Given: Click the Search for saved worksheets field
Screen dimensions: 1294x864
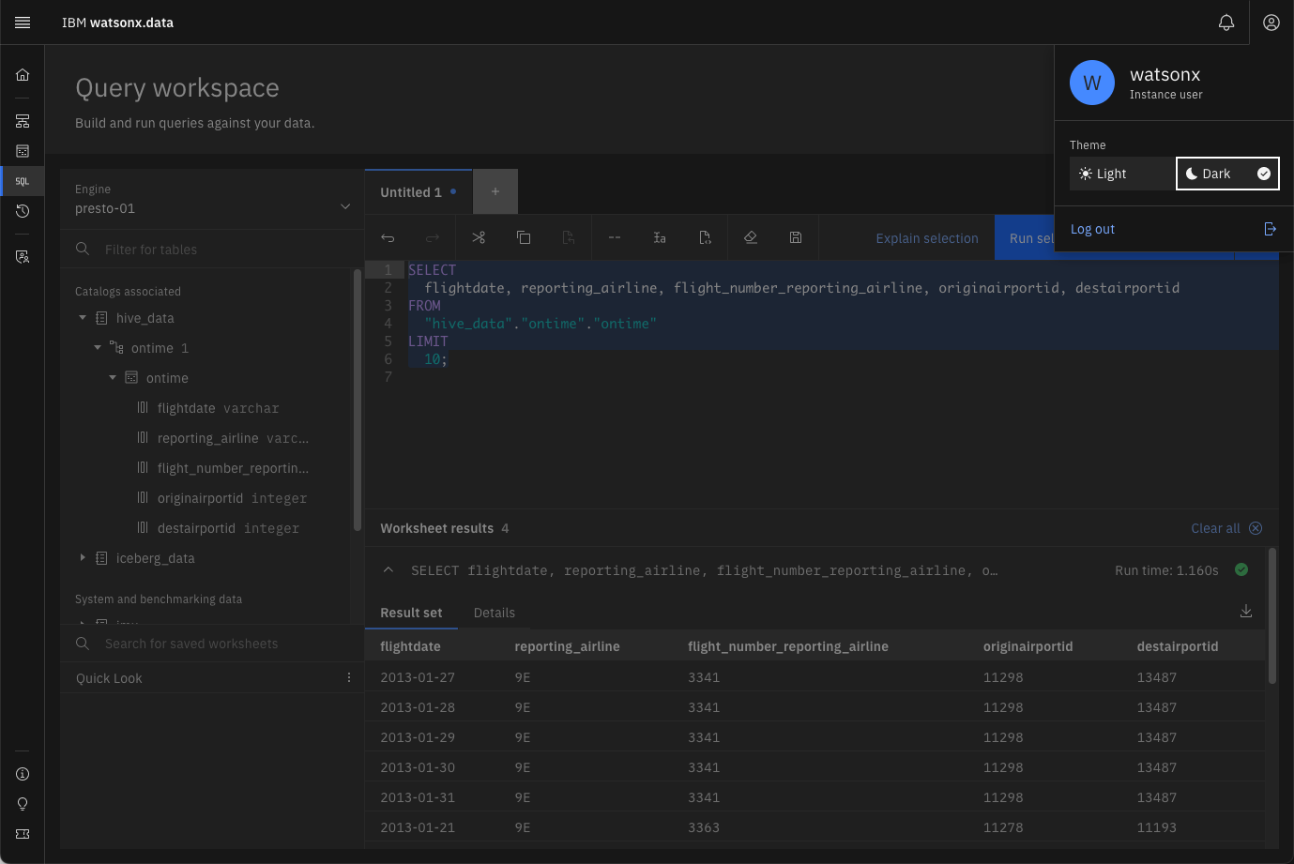Looking at the screenshot, I should coord(212,644).
